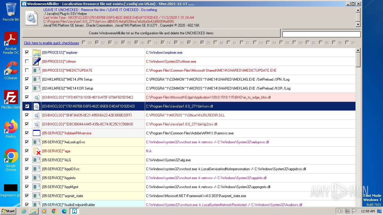The image size is (383, 215).
Task: Uncheck the ie_to_edge_bho BHO checkbox
Action: click(x=27, y=97)
